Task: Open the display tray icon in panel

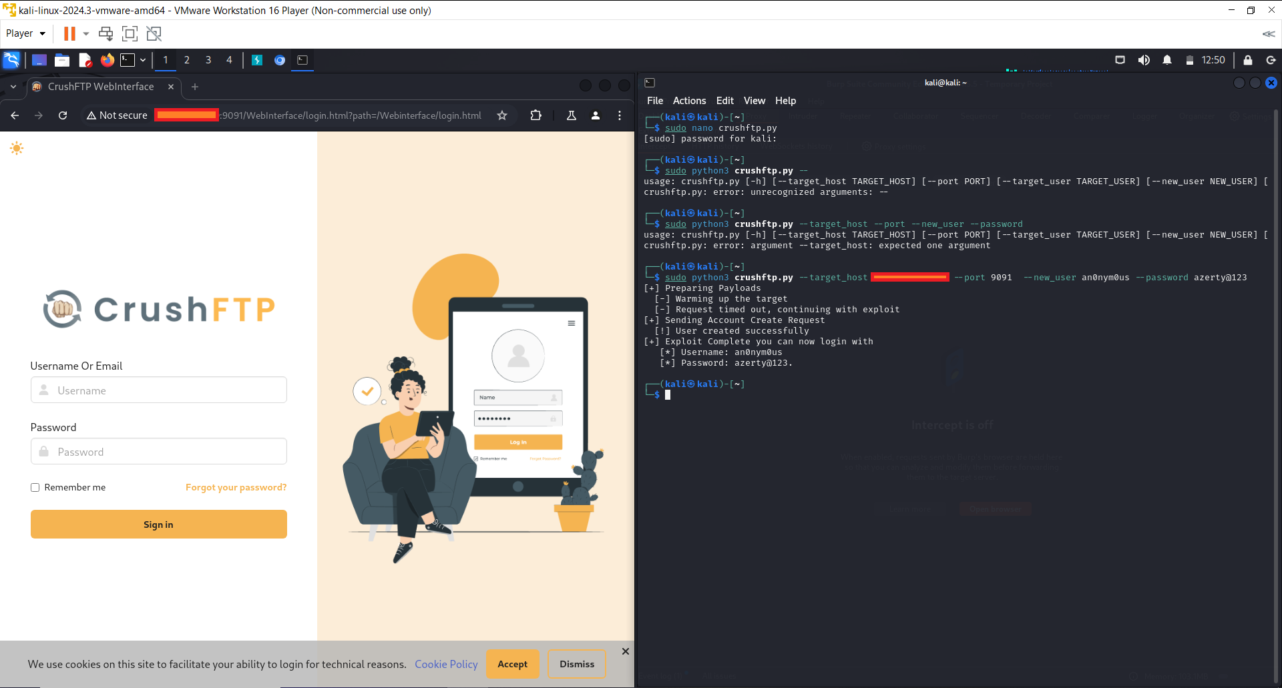Action: point(1120,60)
